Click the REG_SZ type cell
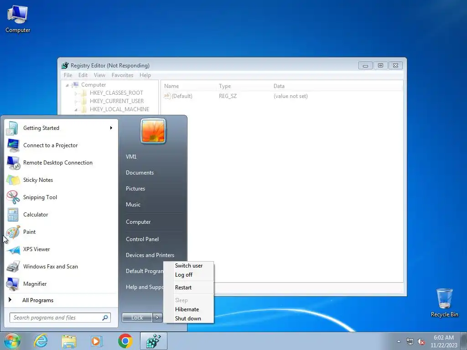 [228, 96]
